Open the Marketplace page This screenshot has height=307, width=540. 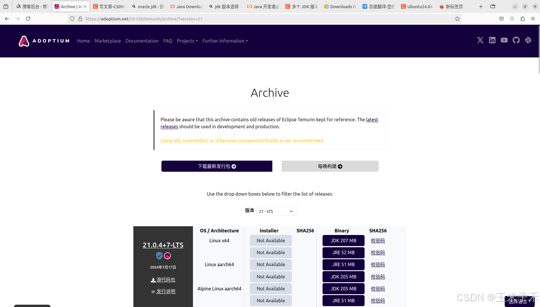click(x=108, y=41)
